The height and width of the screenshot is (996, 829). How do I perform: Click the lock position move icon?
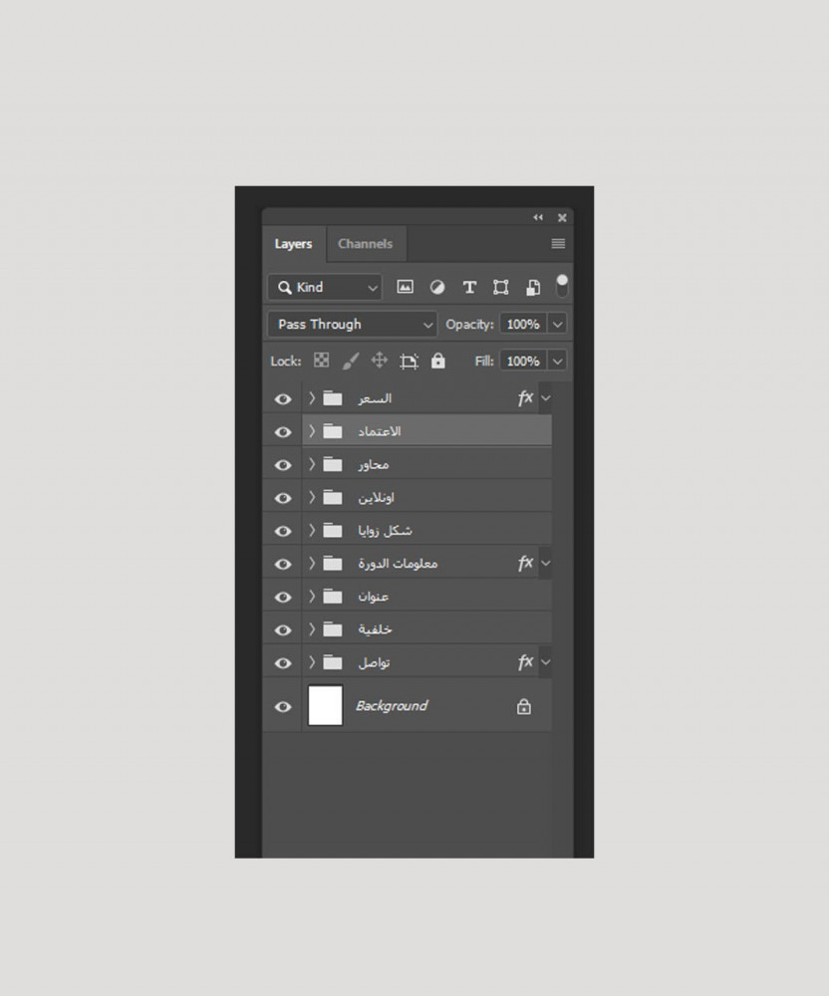pos(379,361)
